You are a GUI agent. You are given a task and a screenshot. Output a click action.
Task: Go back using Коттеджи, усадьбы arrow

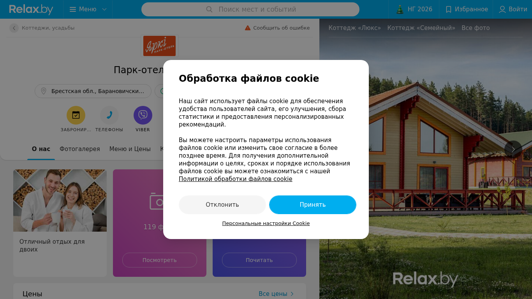pyautogui.click(x=14, y=28)
